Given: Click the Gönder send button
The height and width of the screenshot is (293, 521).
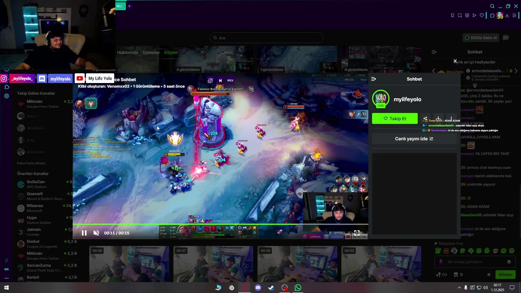Looking at the screenshot, I should (505, 274).
